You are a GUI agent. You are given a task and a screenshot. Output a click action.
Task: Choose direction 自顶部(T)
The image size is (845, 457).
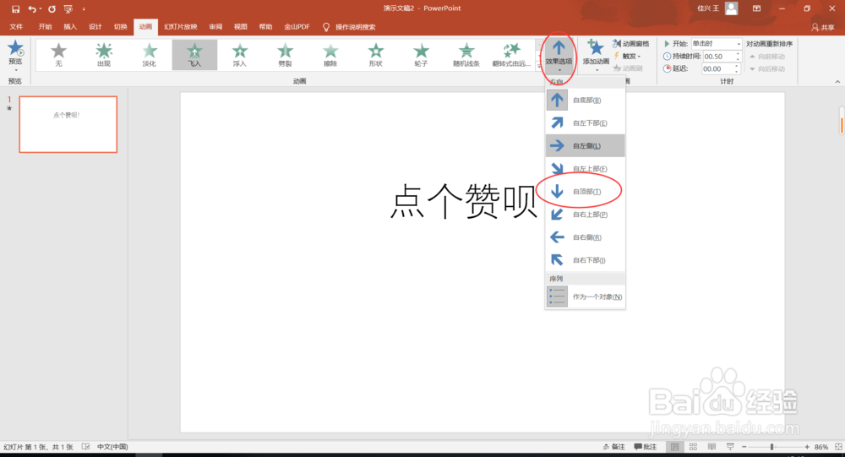586,191
